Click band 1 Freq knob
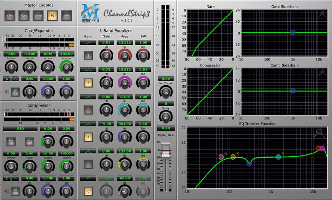 coord(125,56)
